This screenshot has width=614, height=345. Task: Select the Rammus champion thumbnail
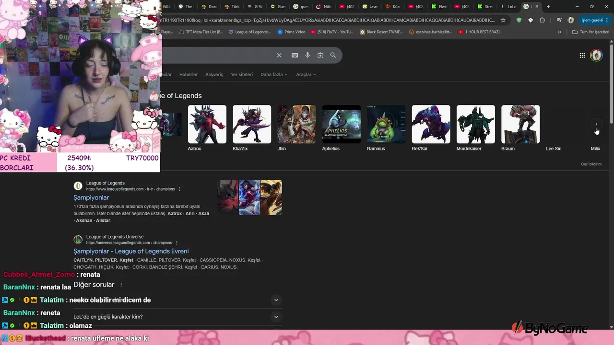click(386, 124)
